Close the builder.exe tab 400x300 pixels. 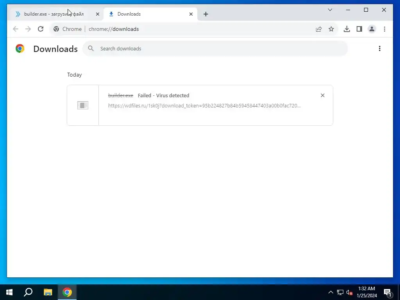click(97, 14)
